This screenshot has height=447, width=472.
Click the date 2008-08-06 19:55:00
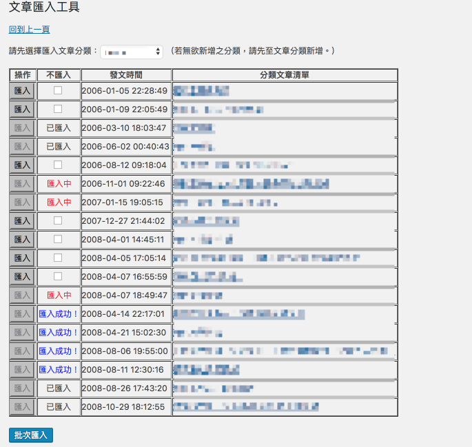click(x=125, y=351)
